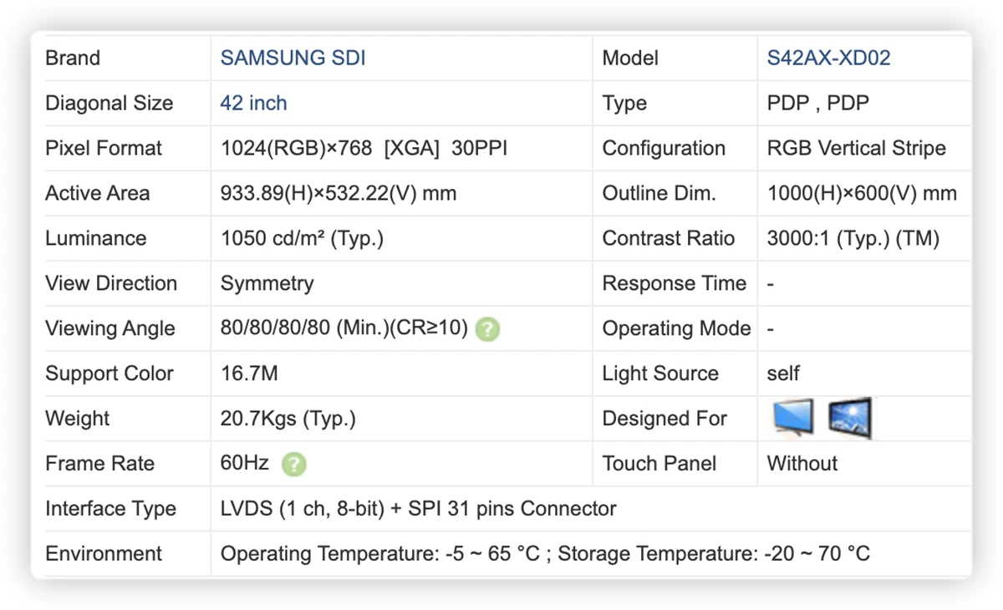Click the RGB Vertical Stripe configuration value

pyautogui.click(x=857, y=149)
